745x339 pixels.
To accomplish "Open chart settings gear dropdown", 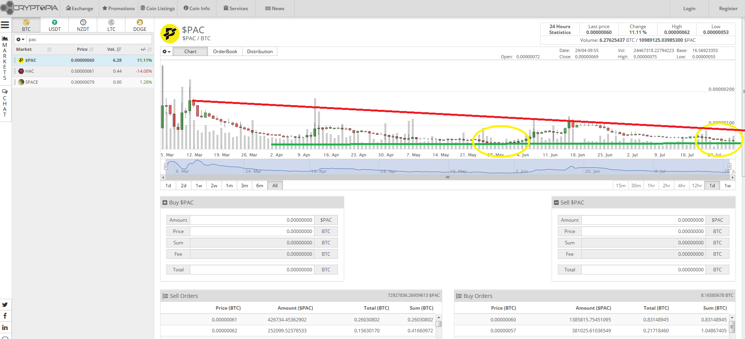I will [166, 52].
